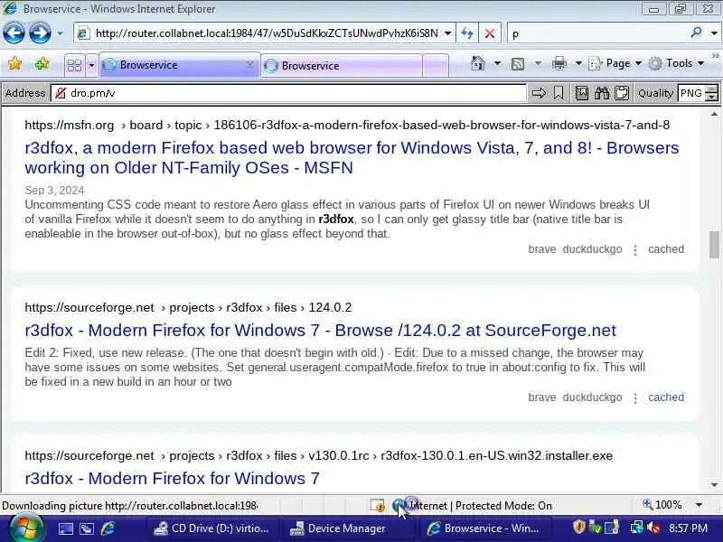Viewport: 723px width, 542px height.
Task: Open the Windows Start orb
Action: 25,528
